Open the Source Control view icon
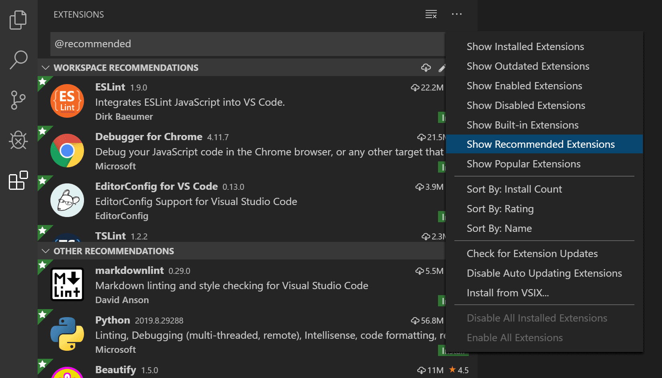The width and height of the screenshot is (662, 378). pyautogui.click(x=18, y=100)
